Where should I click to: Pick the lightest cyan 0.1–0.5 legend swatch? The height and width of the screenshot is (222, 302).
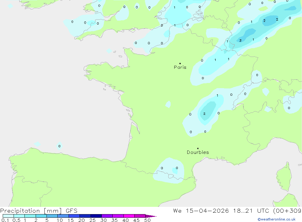[x=8, y=216]
